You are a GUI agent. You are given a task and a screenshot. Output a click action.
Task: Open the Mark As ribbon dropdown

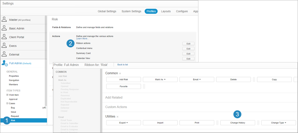tap(160, 79)
